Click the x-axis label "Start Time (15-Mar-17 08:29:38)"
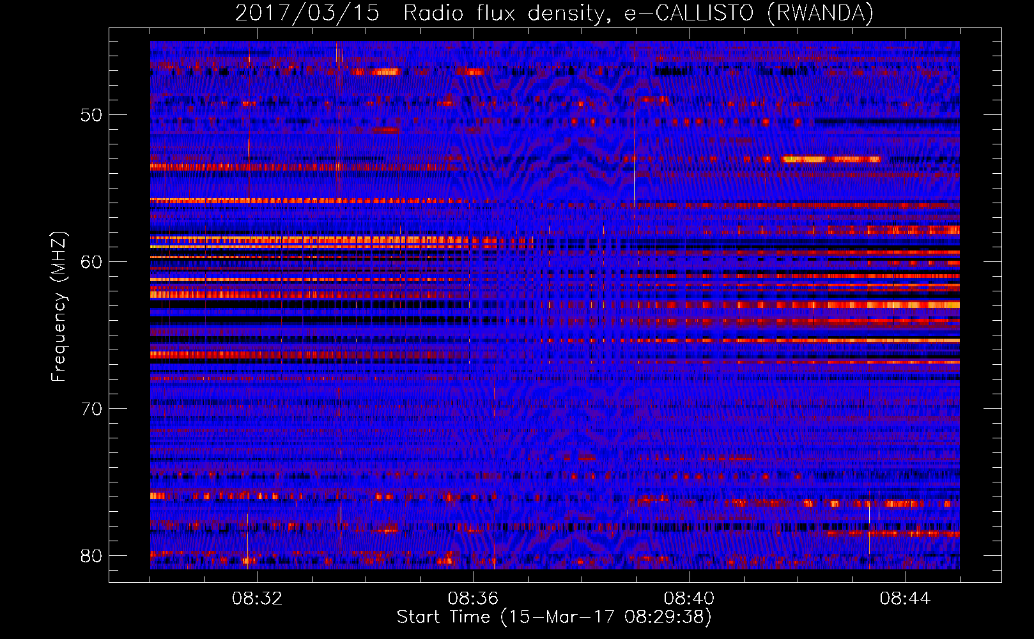1034x639 pixels. click(554, 617)
